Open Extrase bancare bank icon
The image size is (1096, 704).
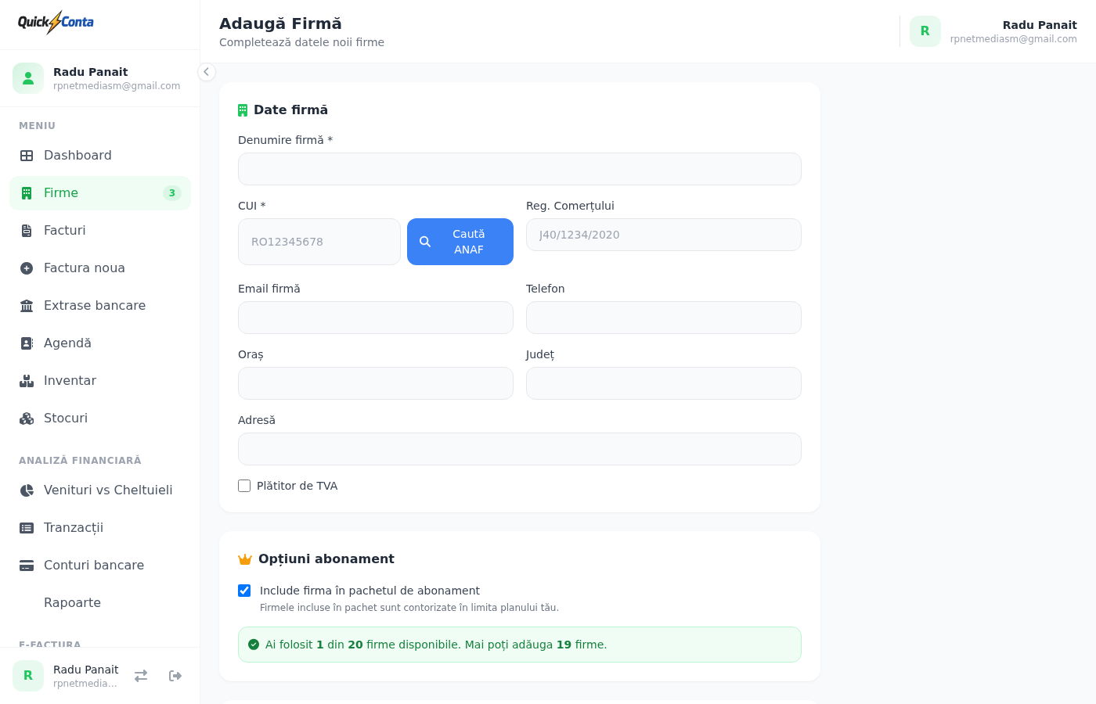point(27,306)
